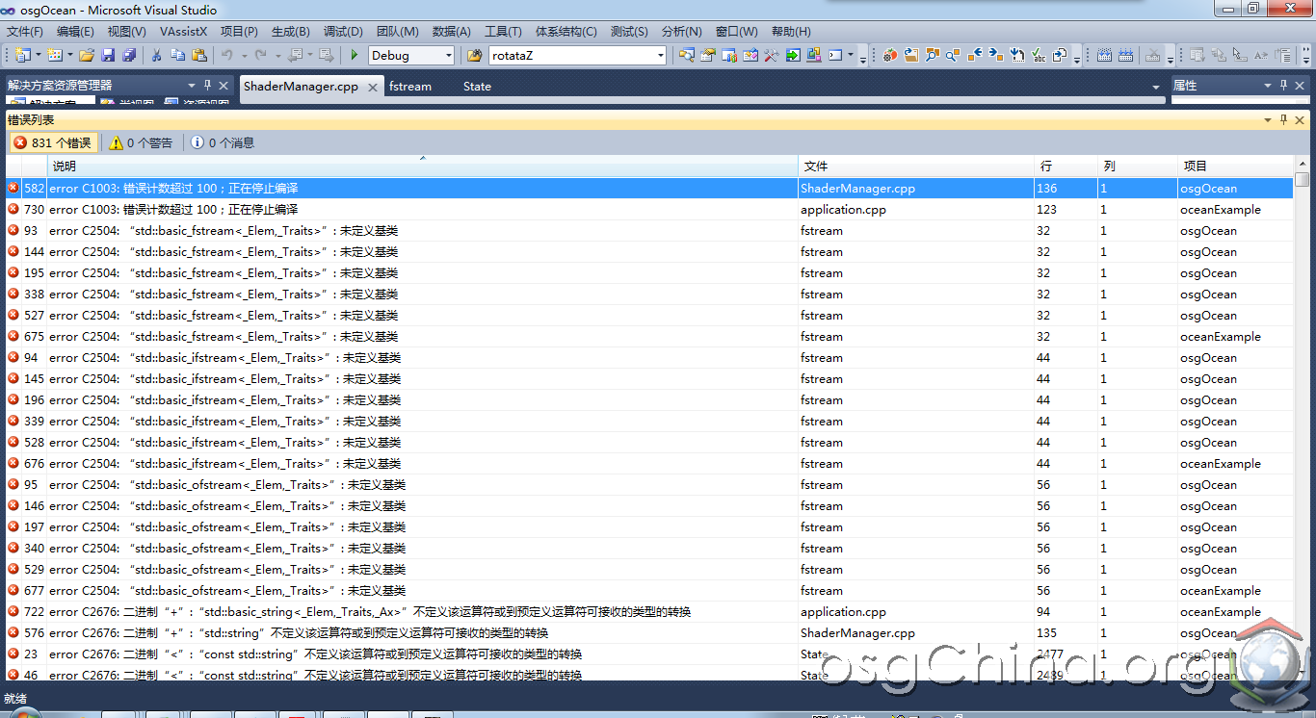Image resolution: width=1316 pixels, height=718 pixels.
Task: Save the current file with floppy icon
Action: pos(108,55)
